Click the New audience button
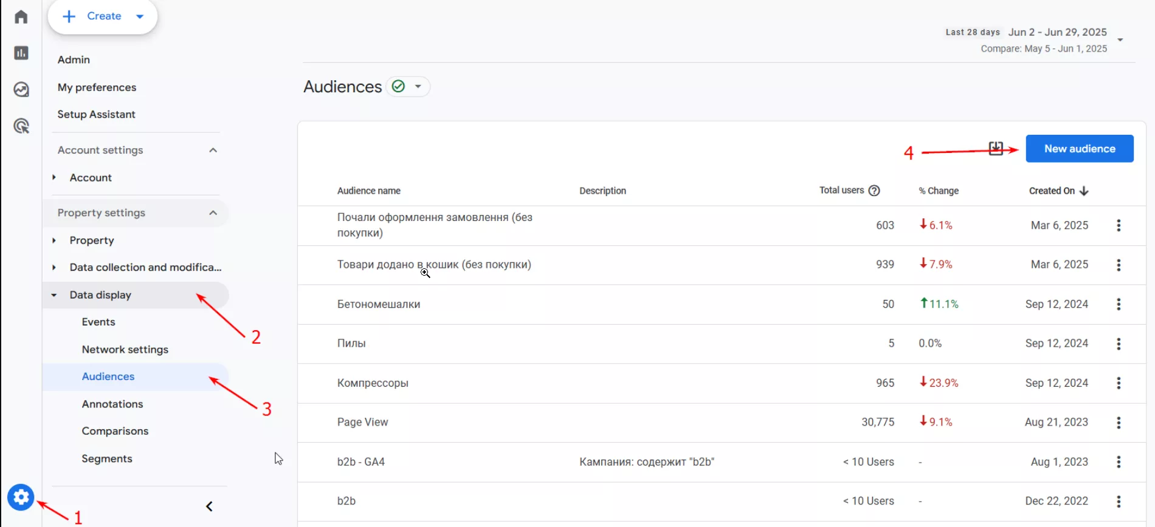Viewport: 1155px width, 527px height. coord(1079,149)
